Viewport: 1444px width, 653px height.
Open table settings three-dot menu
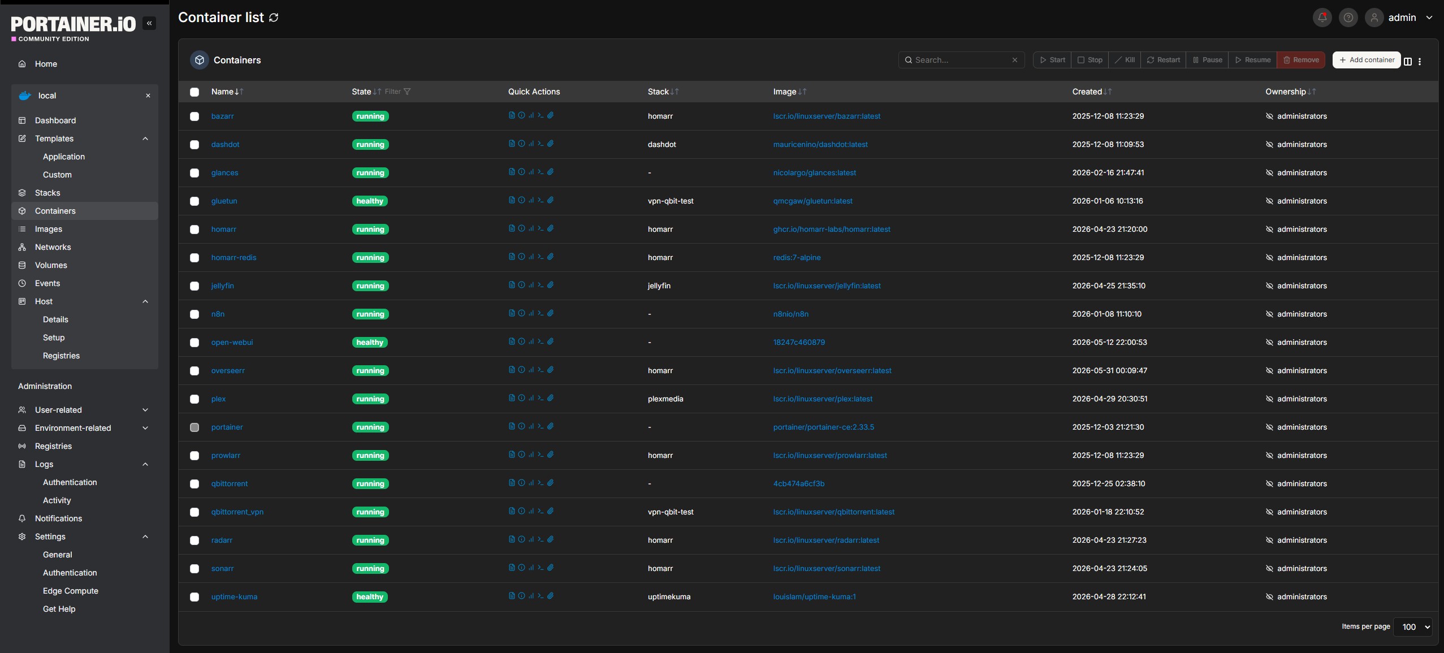[x=1420, y=61]
